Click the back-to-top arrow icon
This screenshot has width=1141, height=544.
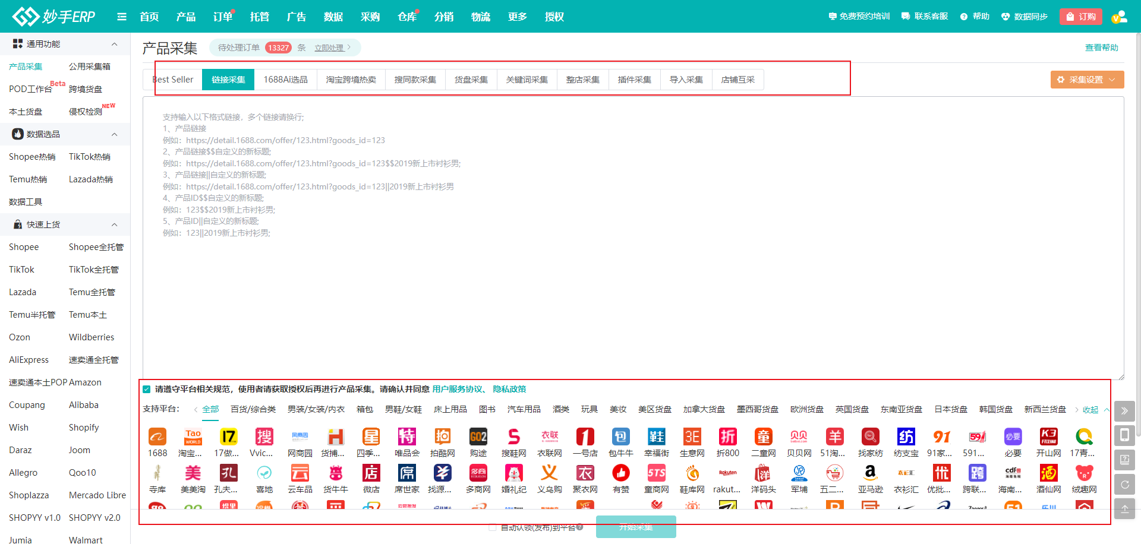click(x=1124, y=509)
